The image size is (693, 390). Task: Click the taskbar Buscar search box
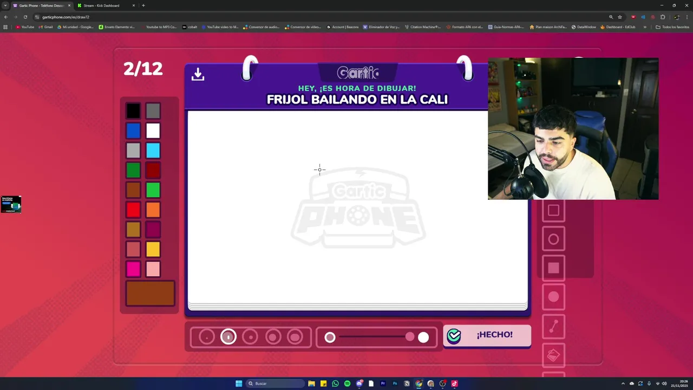pos(276,383)
